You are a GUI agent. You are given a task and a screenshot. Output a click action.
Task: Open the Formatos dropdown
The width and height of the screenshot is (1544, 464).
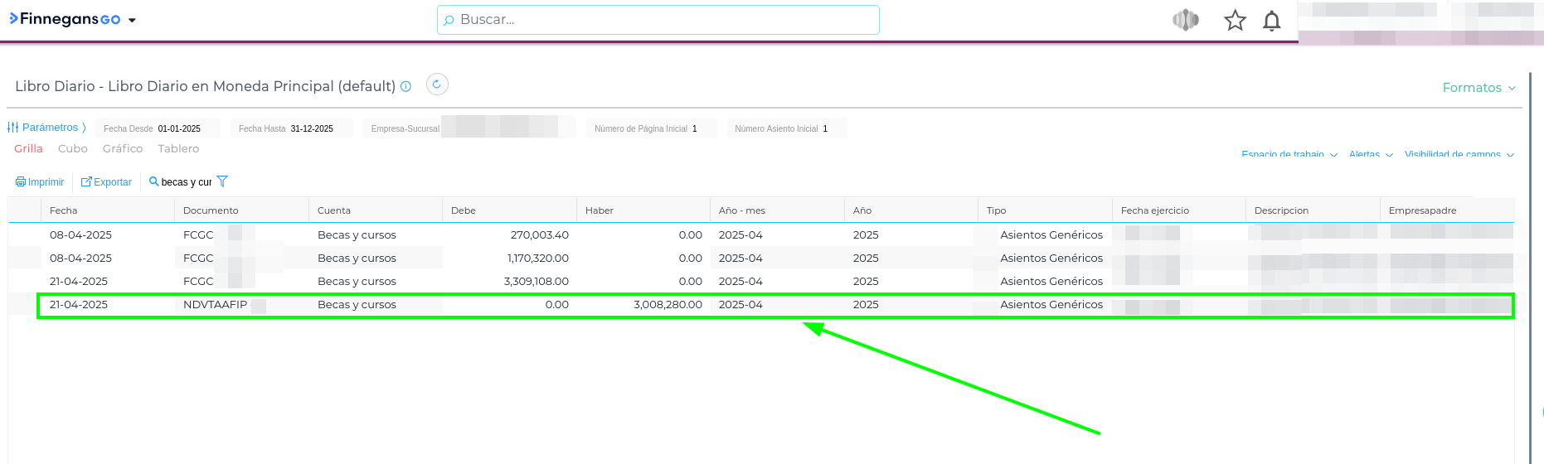pos(1478,88)
